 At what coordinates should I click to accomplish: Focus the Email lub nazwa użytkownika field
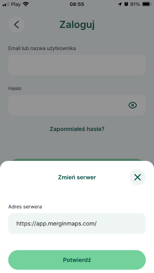coord(77,65)
